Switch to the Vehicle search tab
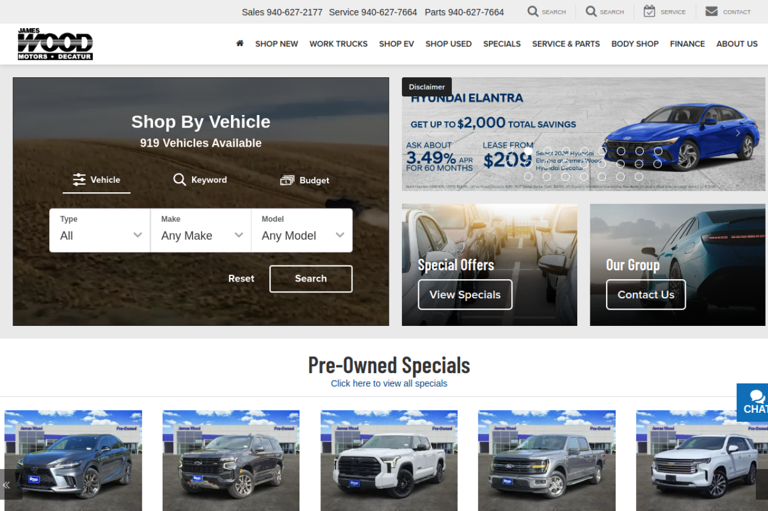768x511 pixels. pos(97,180)
